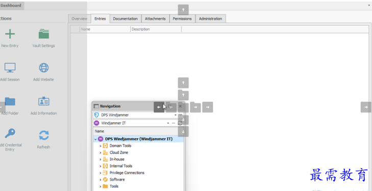Close the Navigation panel
This screenshot has height=191, width=372.
click(180, 106)
